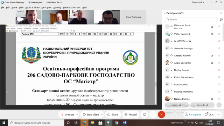Open the Audio & Video menu

32,8
